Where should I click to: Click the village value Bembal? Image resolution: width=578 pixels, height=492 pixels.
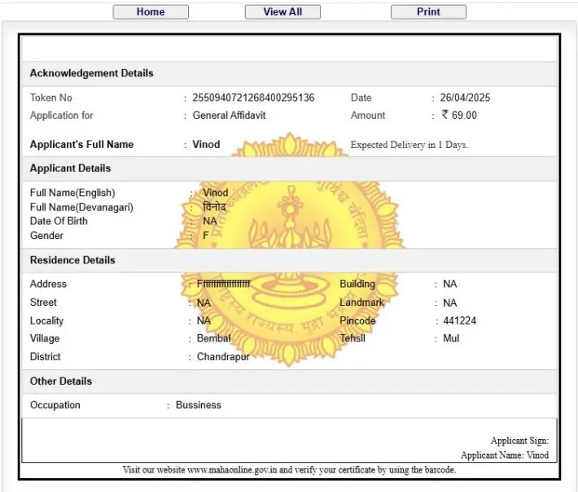214,338
